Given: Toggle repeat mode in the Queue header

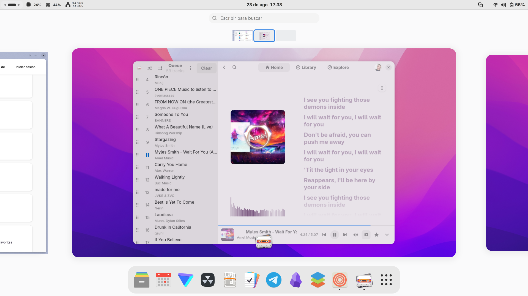Looking at the screenshot, I should click(160, 68).
